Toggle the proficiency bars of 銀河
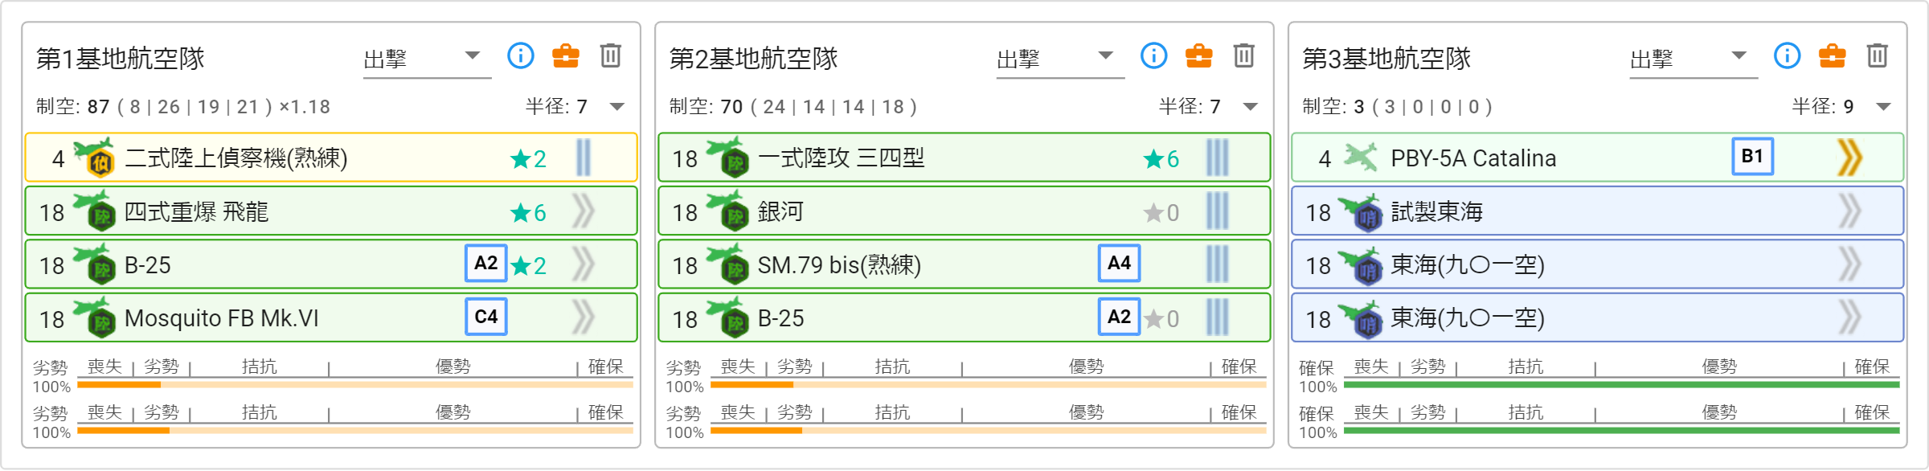The height and width of the screenshot is (471, 1929). click(1217, 211)
